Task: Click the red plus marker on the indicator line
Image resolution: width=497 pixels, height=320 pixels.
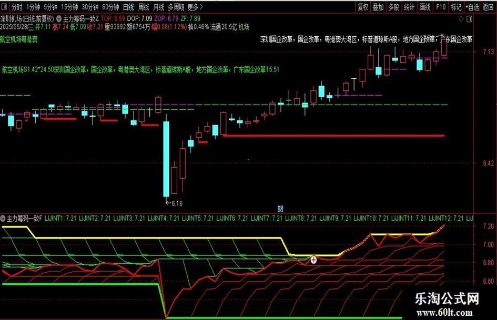Action: (x=313, y=260)
